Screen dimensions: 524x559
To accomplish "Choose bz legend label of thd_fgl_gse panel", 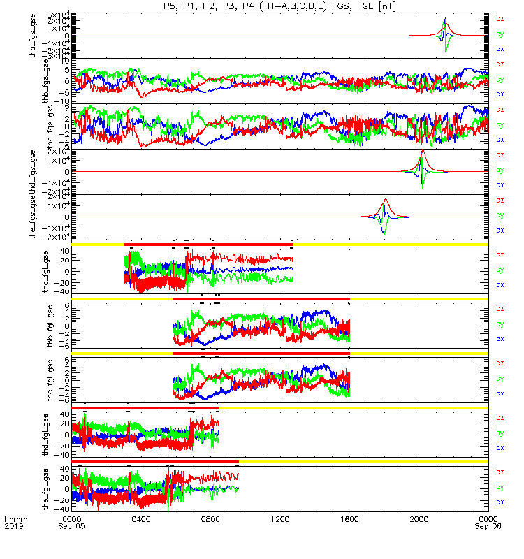I will pos(500,417).
